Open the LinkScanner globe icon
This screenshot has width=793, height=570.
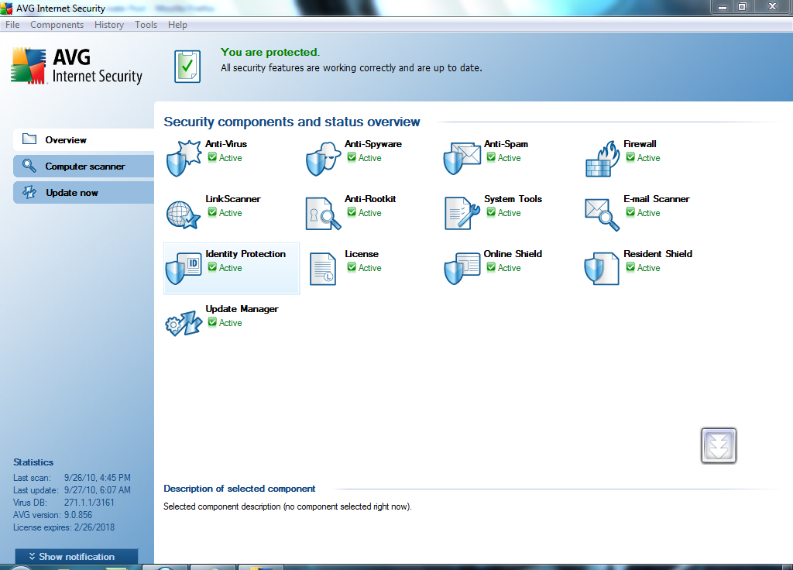pos(183,215)
